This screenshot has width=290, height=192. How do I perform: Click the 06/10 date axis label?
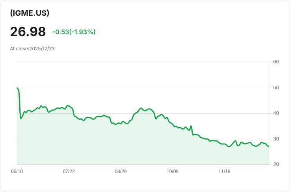coord(17,172)
